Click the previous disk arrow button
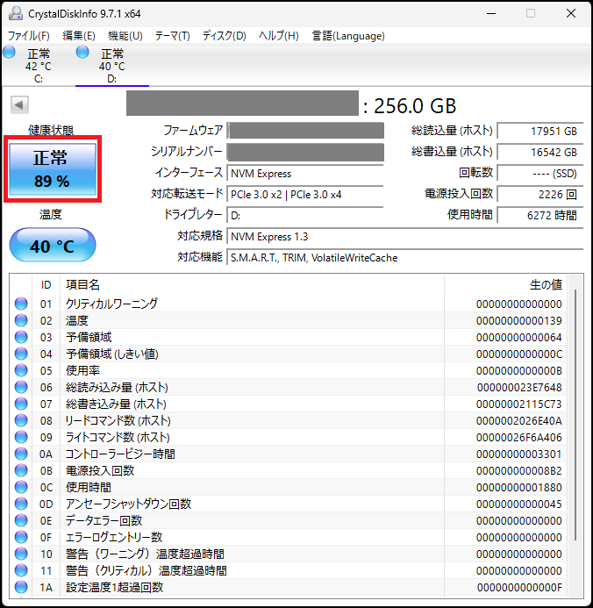 [x=19, y=104]
